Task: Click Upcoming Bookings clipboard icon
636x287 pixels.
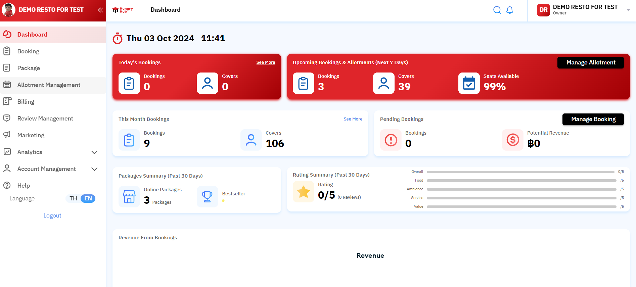Action: 304,83
